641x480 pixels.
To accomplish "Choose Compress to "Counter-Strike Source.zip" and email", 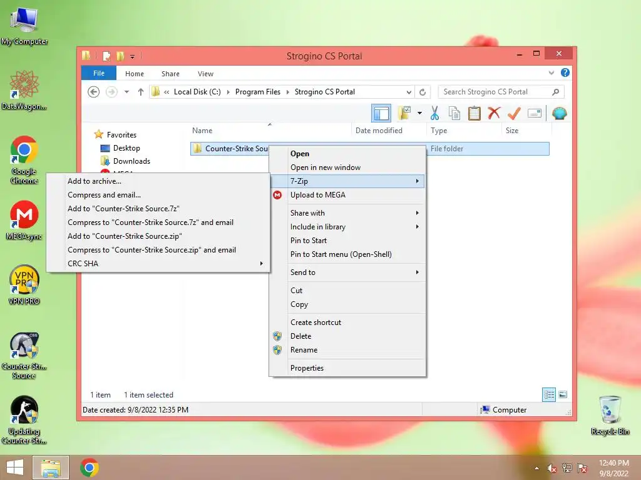I will tap(158, 250).
